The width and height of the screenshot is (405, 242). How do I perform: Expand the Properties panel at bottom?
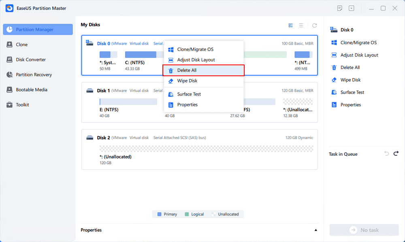click(315, 230)
